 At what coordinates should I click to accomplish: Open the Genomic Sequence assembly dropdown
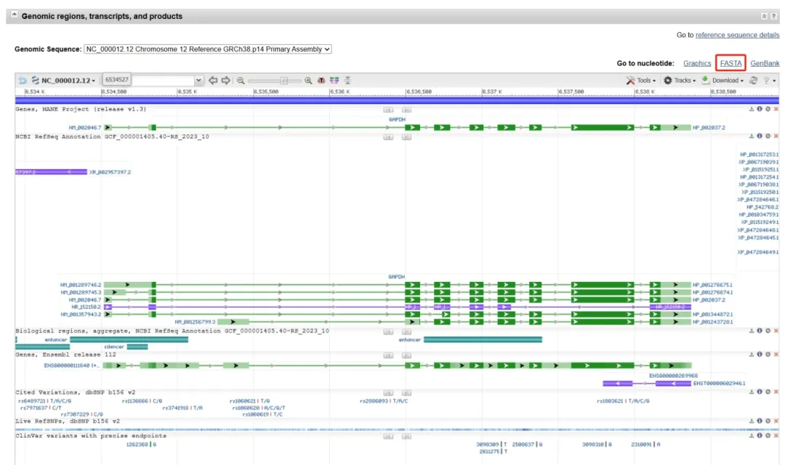pyautogui.click(x=208, y=49)
